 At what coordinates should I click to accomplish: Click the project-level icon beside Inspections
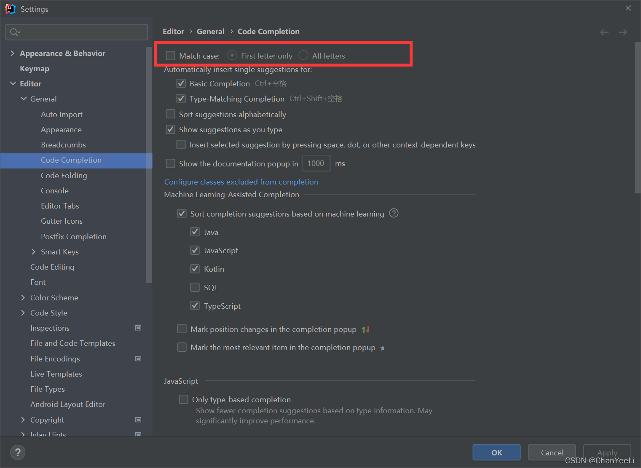point(138,328)
